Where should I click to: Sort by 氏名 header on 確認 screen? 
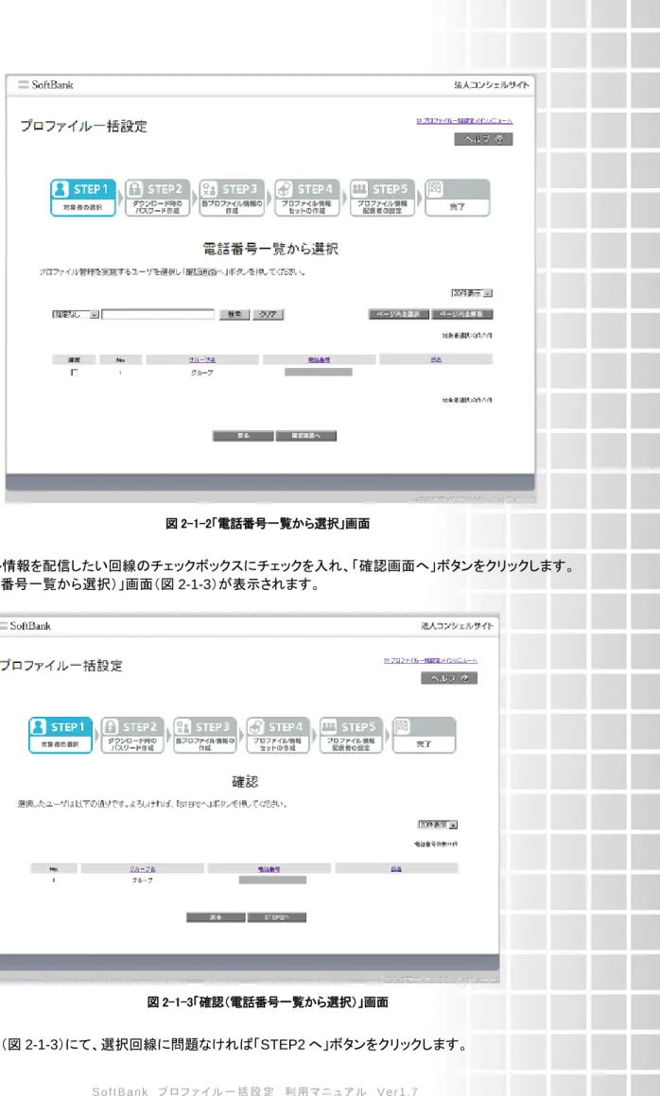pyautogui.click(x=396, y=869)
